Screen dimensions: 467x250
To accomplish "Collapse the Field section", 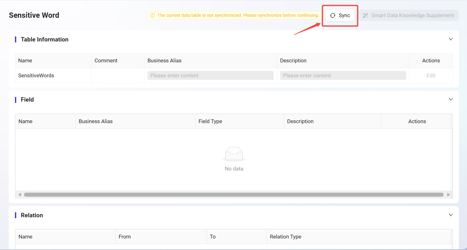I will [450, 99].
